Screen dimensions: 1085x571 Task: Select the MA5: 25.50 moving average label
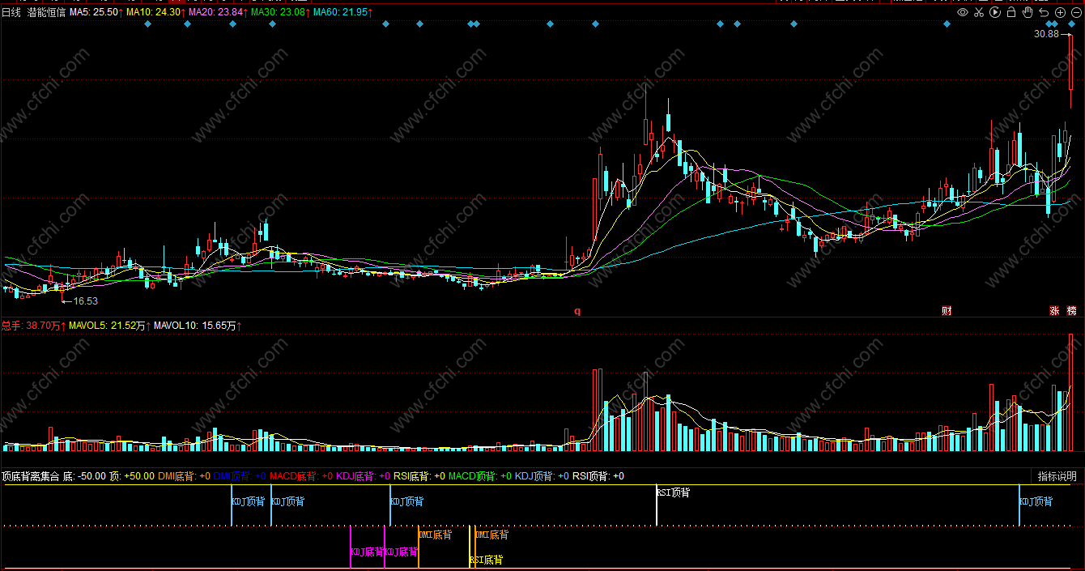(x=96, y=12)
